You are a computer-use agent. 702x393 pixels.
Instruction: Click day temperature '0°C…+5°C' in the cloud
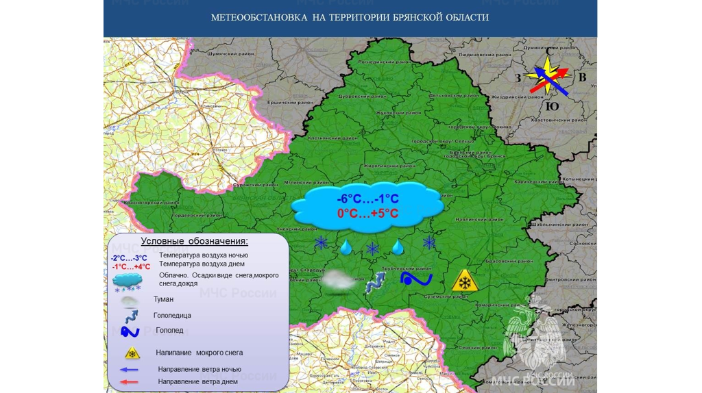[x=367, y=214]
